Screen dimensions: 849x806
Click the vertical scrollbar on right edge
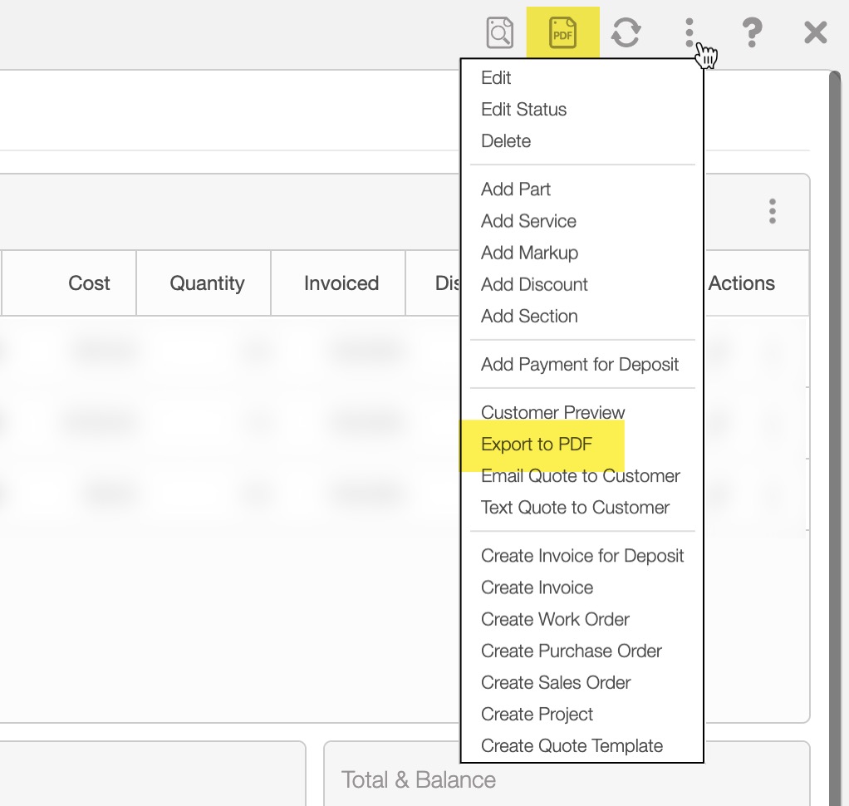coord(837,415)
